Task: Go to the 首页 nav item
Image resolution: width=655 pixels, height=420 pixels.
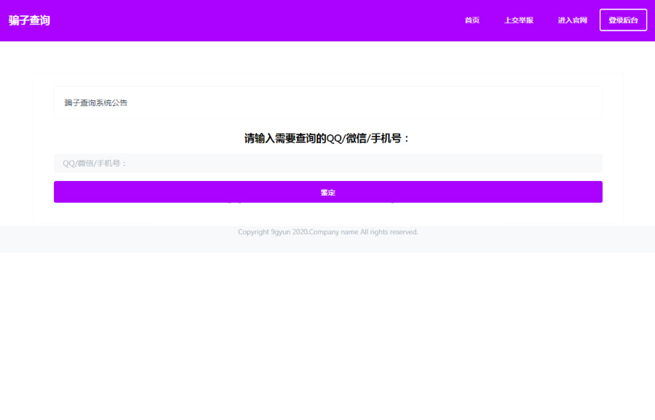Action: click(472, 20)
